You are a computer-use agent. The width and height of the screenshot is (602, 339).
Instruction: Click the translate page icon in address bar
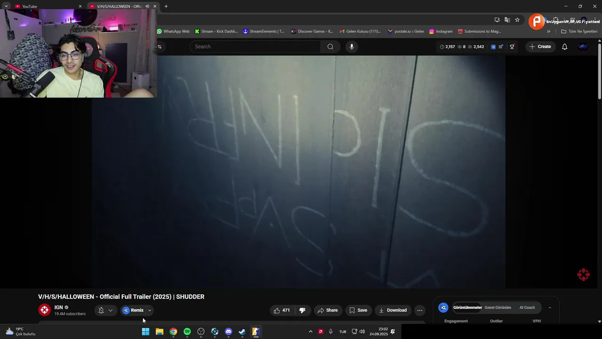click(x=507, y=20)
